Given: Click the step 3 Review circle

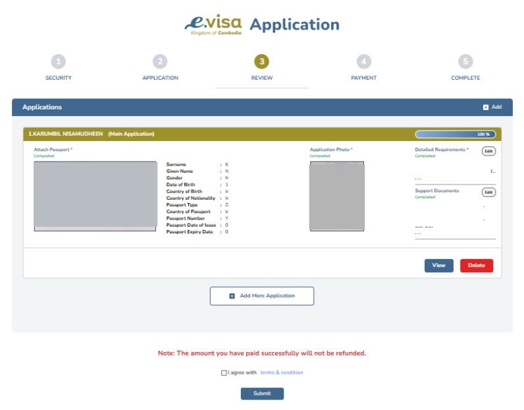Looking at the screenshot, I should point(262,62).
